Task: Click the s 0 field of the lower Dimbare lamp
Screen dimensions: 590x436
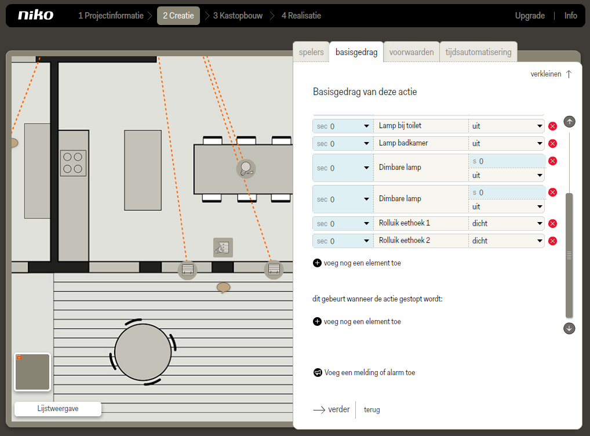Action: [507, 192]
